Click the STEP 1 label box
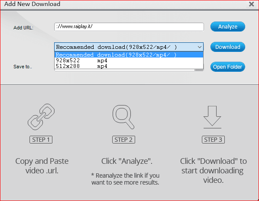This screenshot has width=259, height=201. (41, 140)
